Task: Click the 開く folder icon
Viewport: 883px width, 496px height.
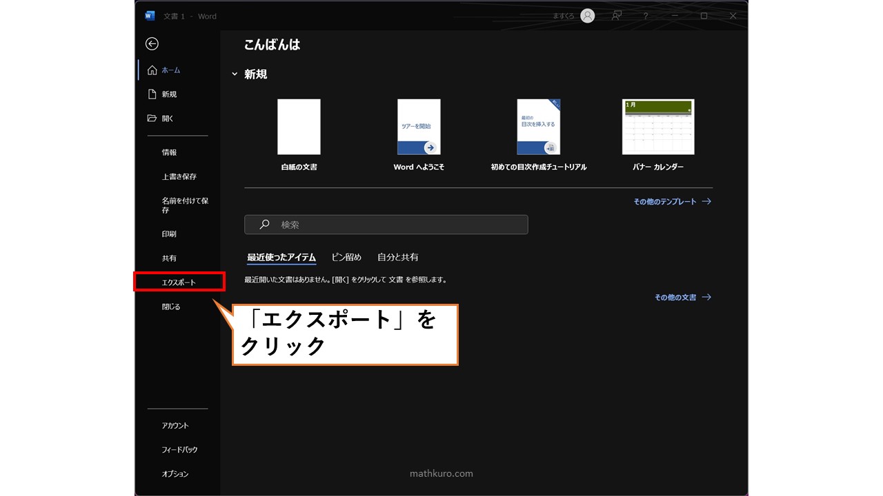Action: [x=152, y=118]
